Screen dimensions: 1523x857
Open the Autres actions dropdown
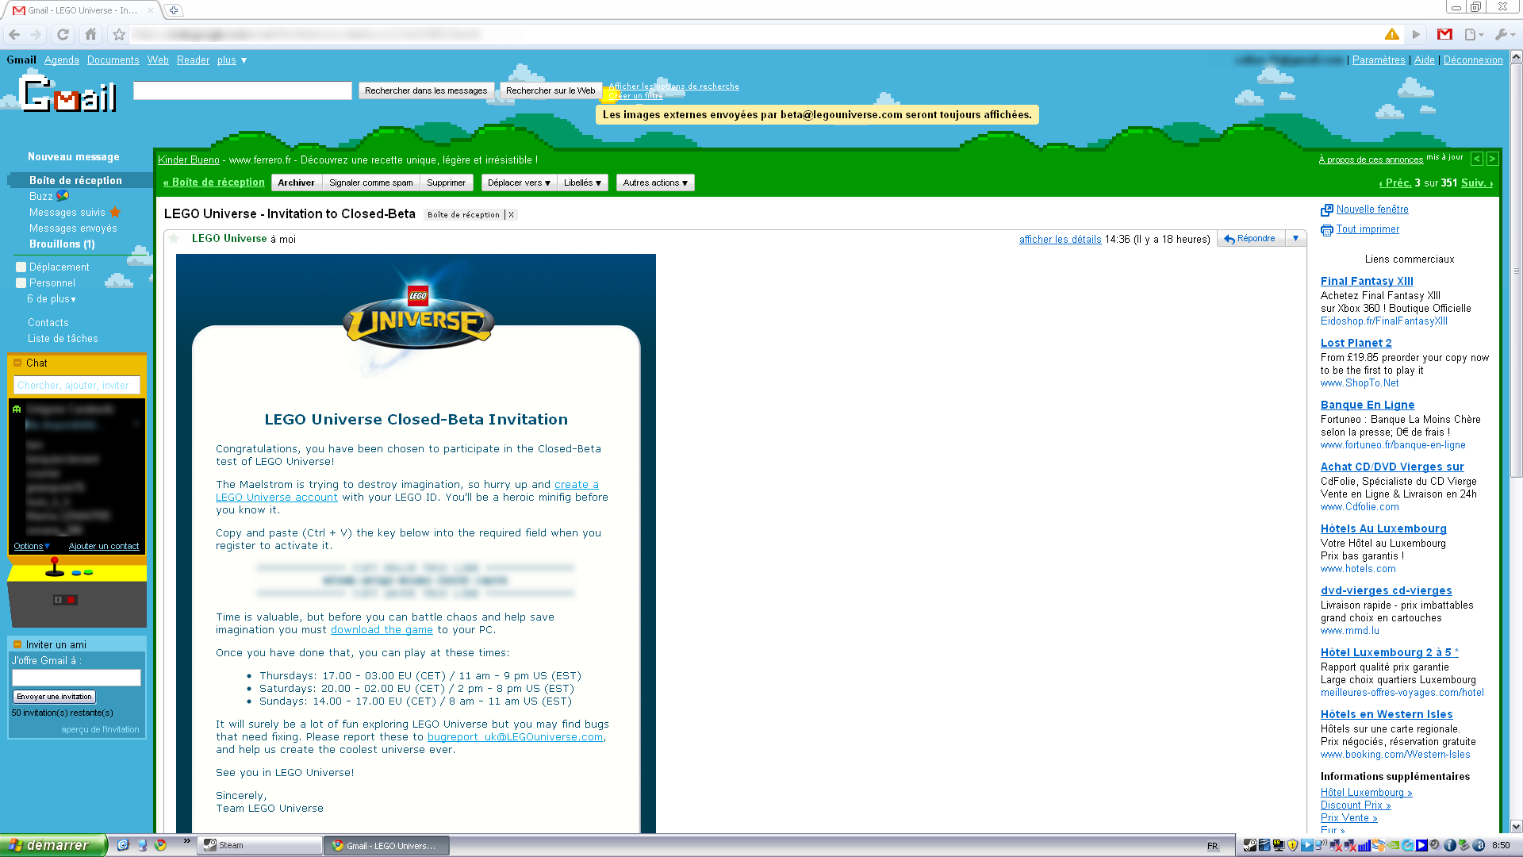tap(655, 183)
